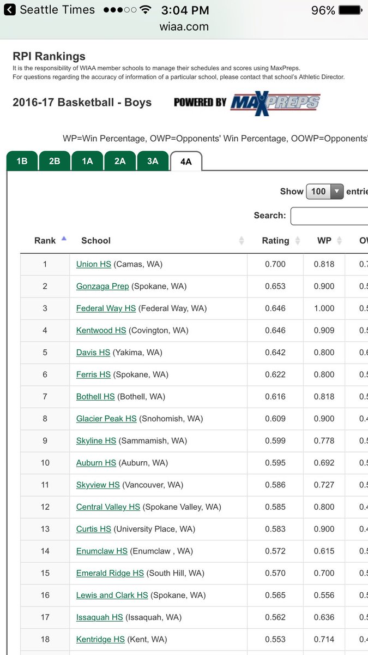Switch to the 2A tab
Screen dimensions: 368x655
[120, 161]
